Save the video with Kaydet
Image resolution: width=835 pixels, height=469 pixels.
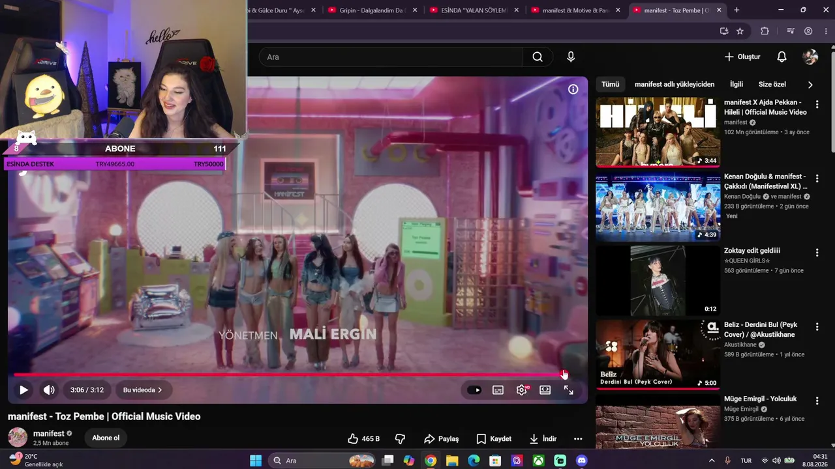click(x=494, y=438)
